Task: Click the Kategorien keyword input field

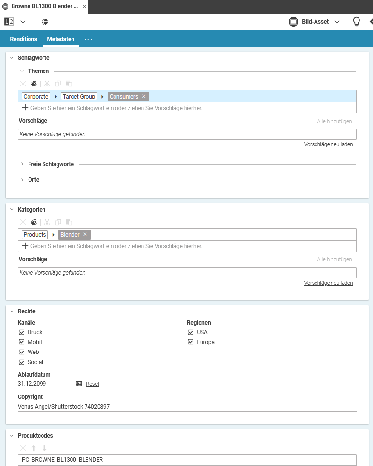Action: [187, 246]
